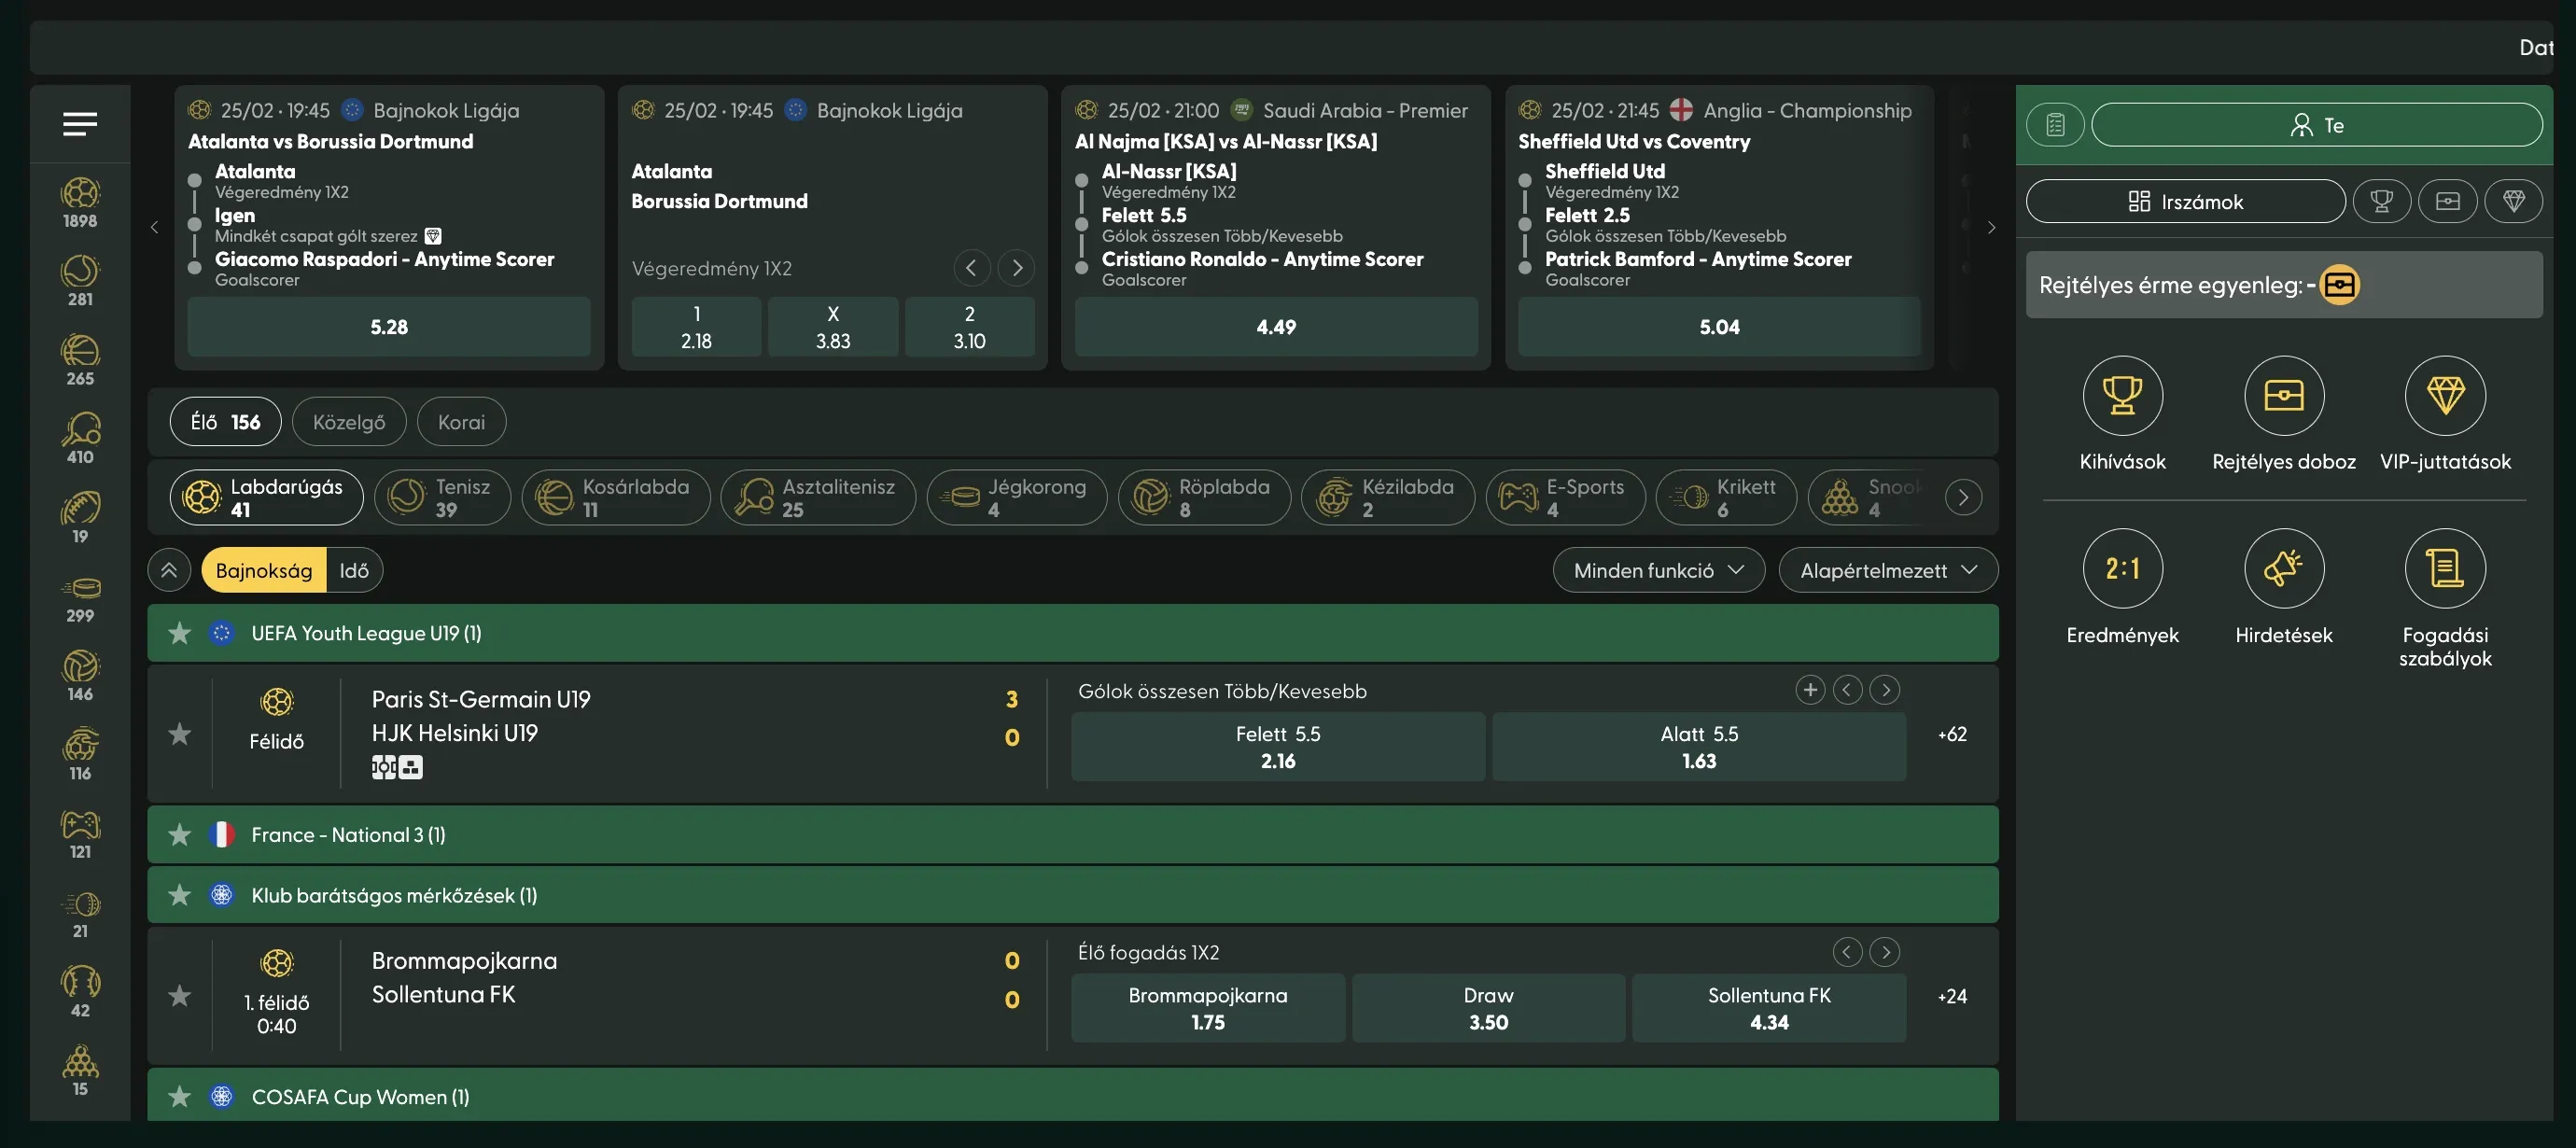
Task: Switch to the Közelgő tab
Action: pos(348,422)
